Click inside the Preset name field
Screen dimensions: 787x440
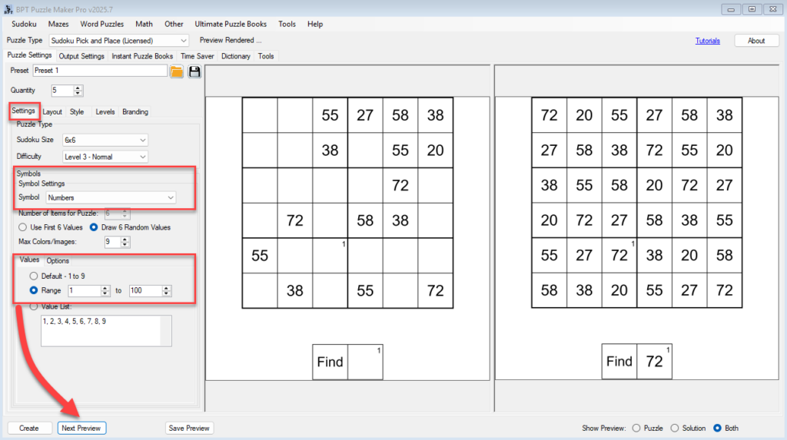click(x=100, y=71)
